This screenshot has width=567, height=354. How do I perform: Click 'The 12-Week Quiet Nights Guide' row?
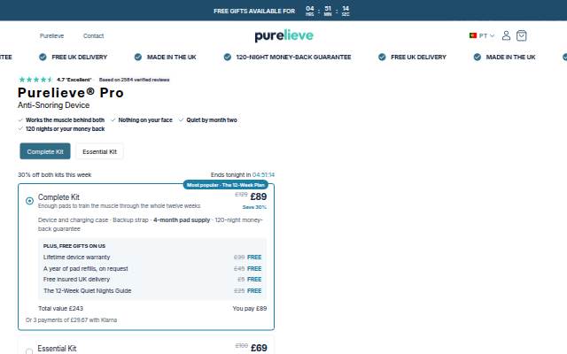coord(152,291)
